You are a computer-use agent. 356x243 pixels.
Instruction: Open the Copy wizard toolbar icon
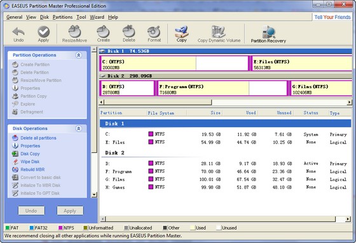tap(182, 34)
